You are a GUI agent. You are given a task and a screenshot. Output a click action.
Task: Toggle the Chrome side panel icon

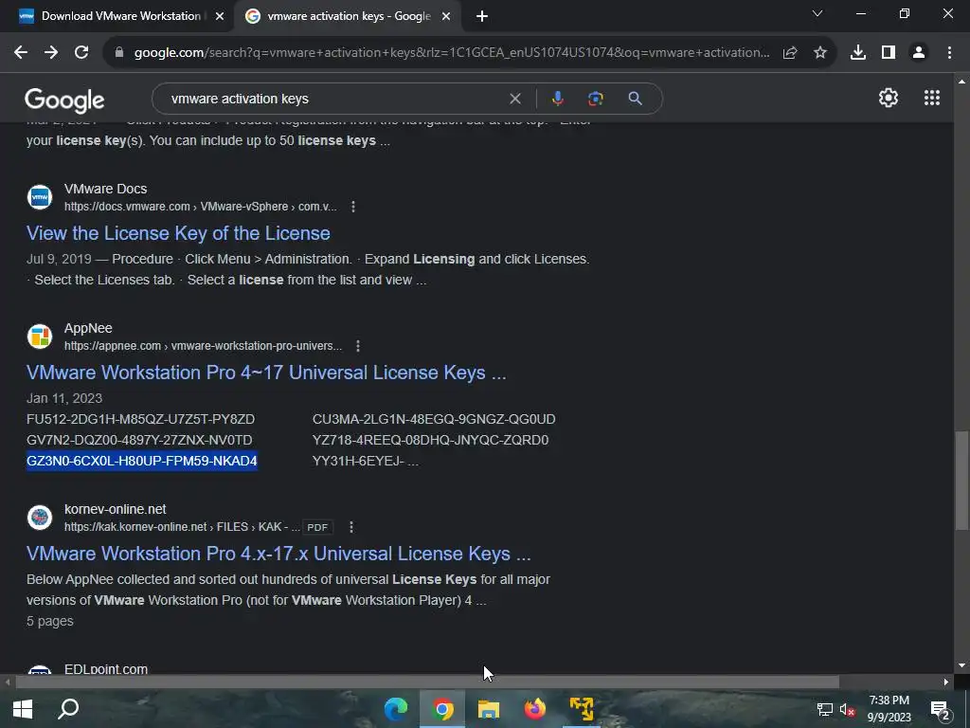tap(889, 53)
